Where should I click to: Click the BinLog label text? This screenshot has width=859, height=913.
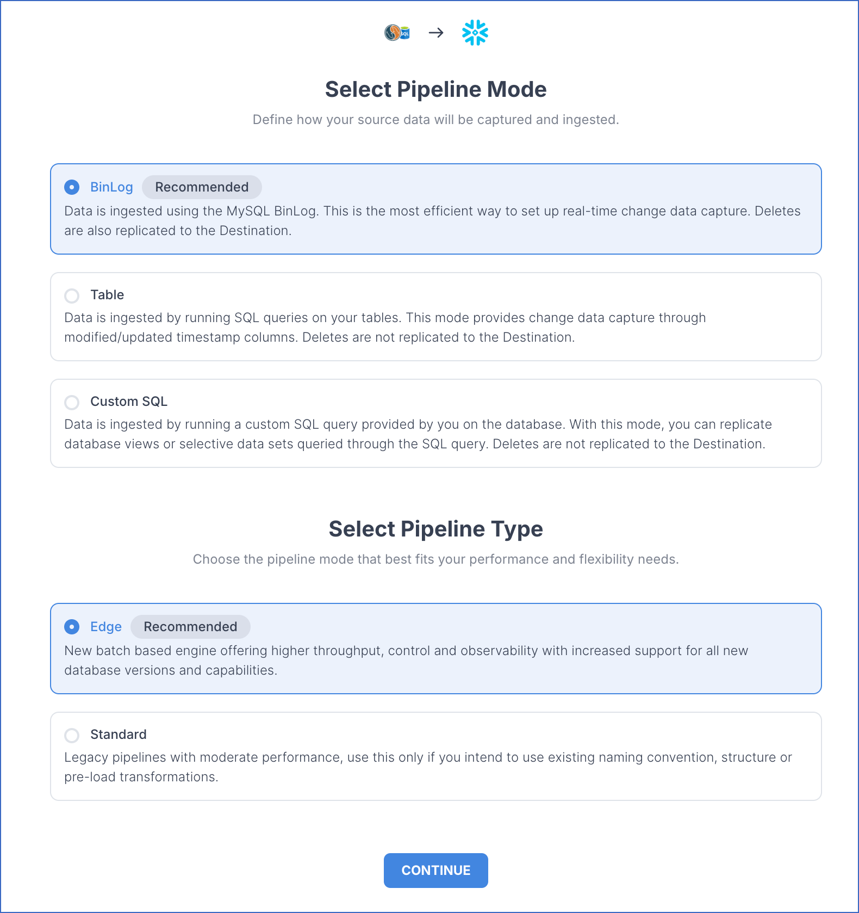pos(111,187)
